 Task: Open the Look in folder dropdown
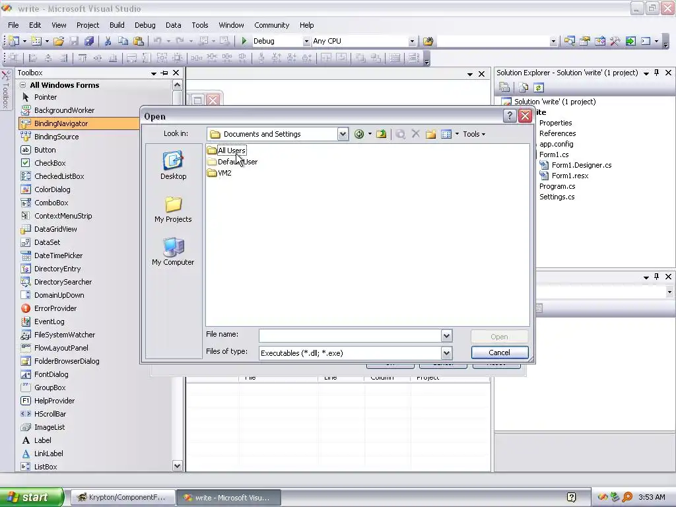click(x=343, y=134)
